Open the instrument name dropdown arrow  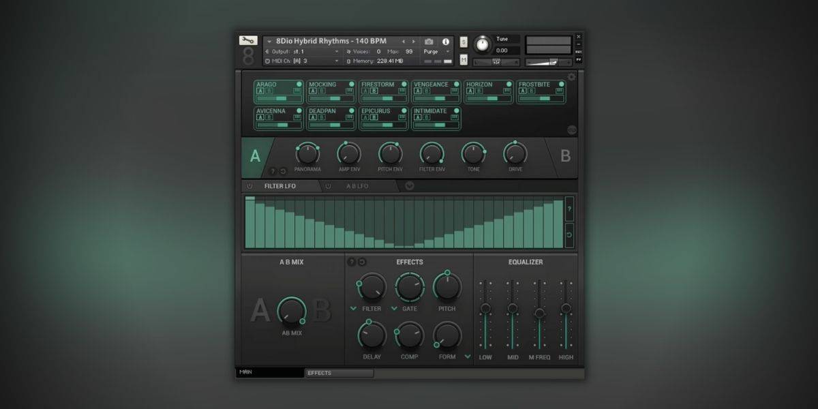pyautogui.click(x=269, y=42)
